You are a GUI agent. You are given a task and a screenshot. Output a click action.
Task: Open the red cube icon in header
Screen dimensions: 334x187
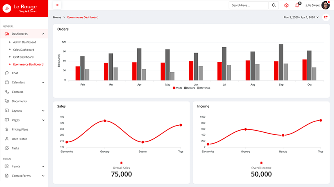click(286, 5)
